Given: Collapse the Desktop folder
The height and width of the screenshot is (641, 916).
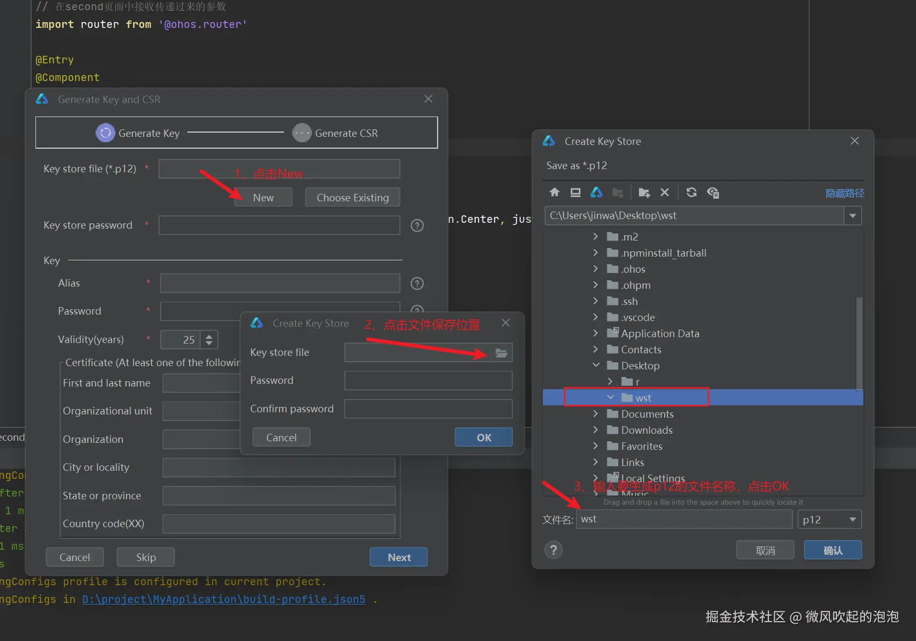Looking at the screenshot, I should [x=596, y=366].
